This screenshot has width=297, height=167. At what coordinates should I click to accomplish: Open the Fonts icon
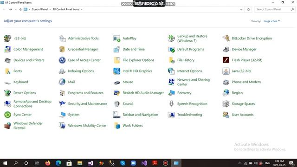[x=7, y=71]
